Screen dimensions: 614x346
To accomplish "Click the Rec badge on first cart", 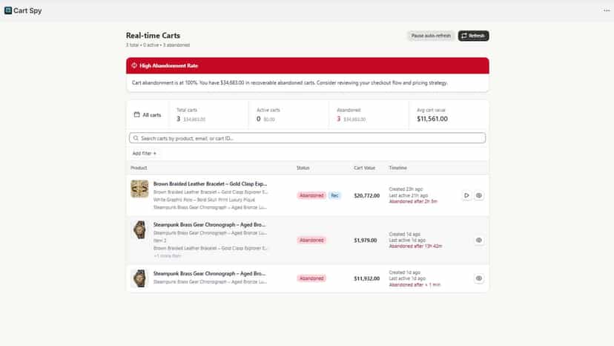I will tap(334, 195).
